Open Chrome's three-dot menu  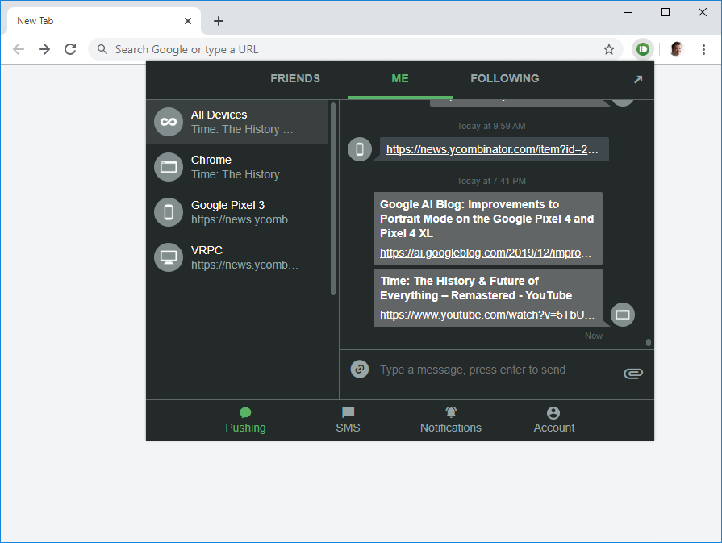point(703,49)
